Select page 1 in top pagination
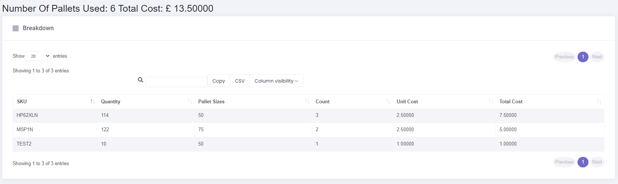618x184 pixels. pos(583,57)
